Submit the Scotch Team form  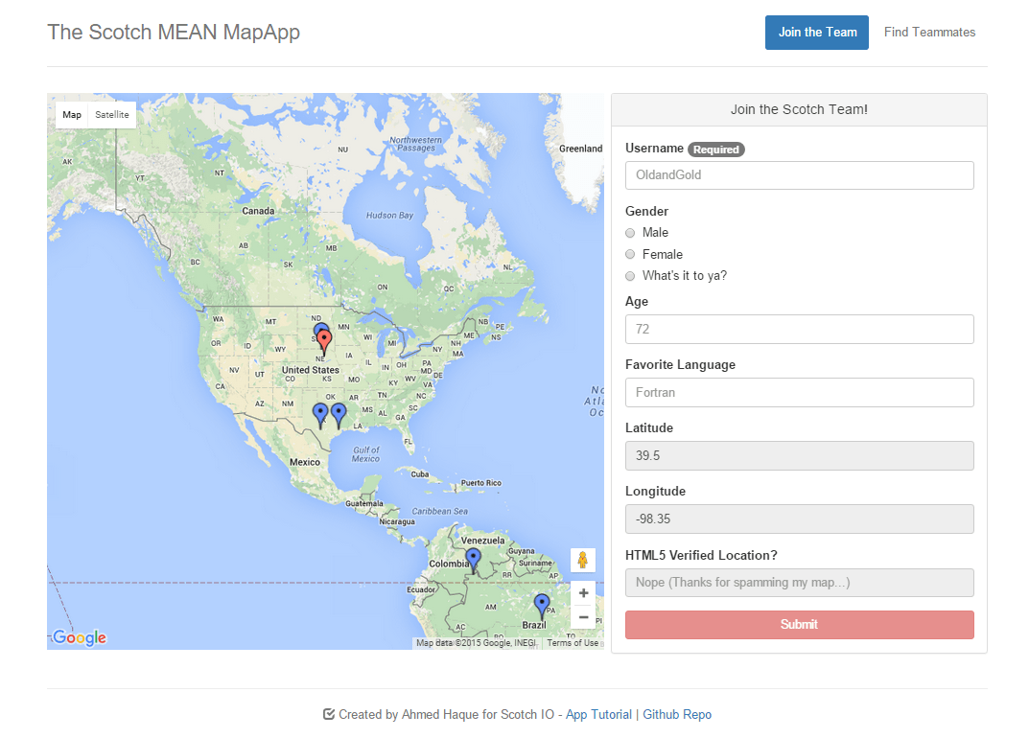[x=799, y=624]
